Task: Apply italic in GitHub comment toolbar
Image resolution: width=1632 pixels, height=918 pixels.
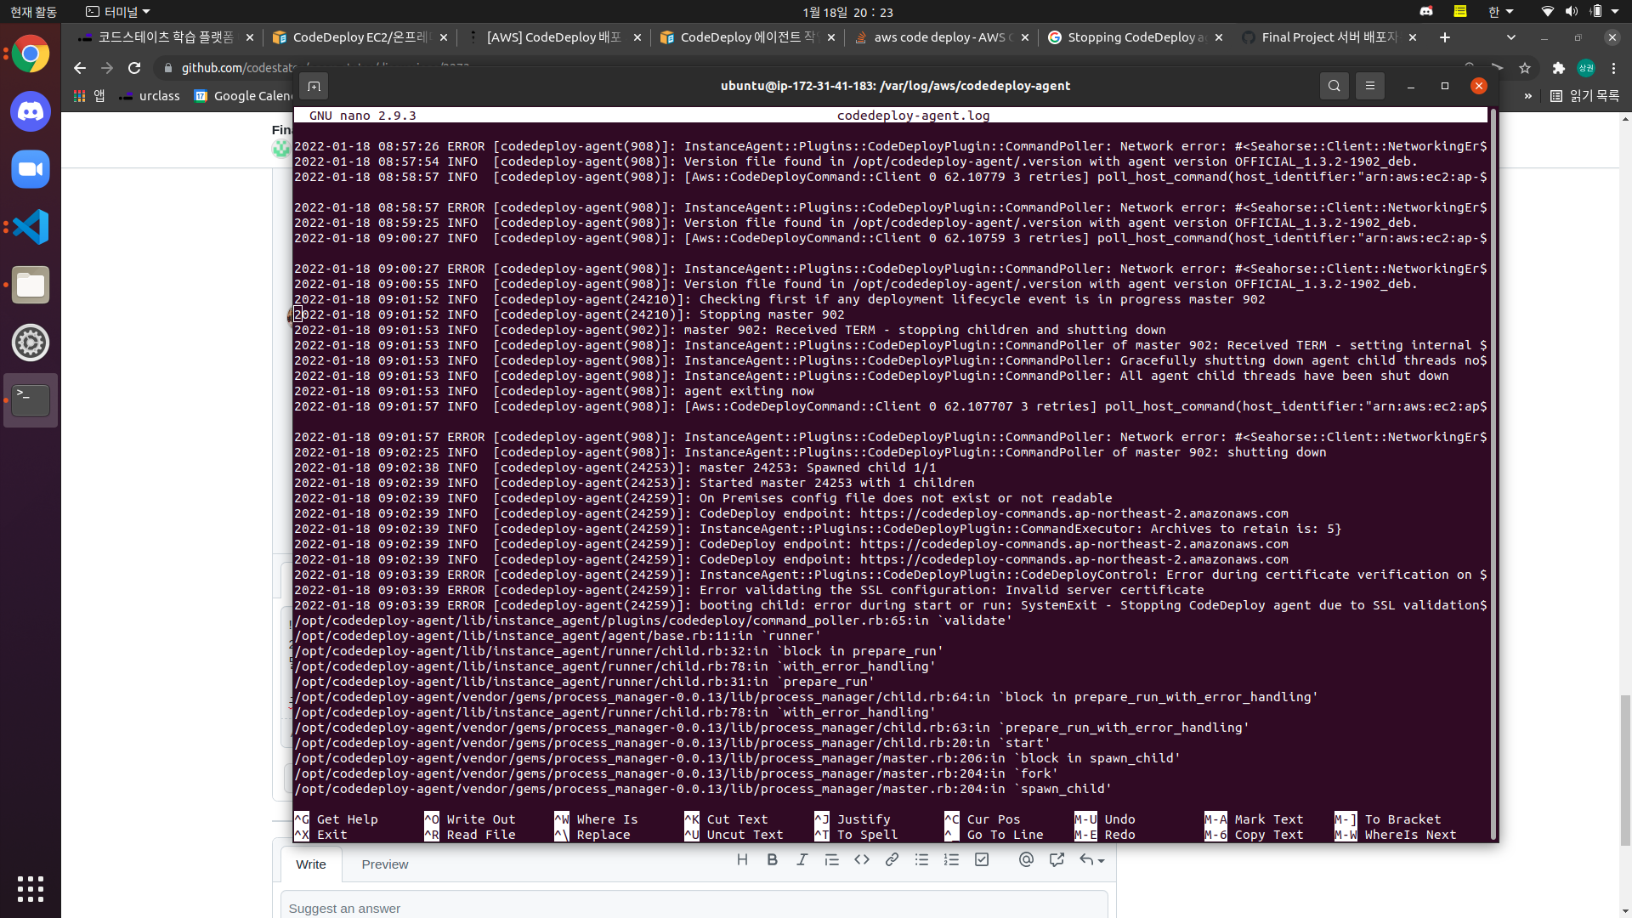Action: click(x=802, y=860)
